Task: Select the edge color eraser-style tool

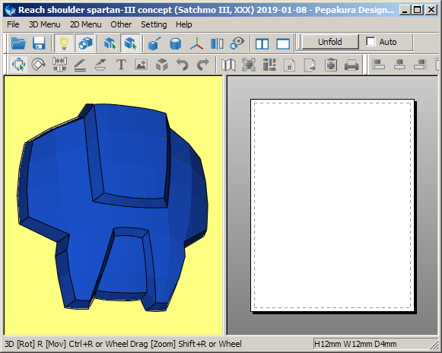Action: coord(100,65)
